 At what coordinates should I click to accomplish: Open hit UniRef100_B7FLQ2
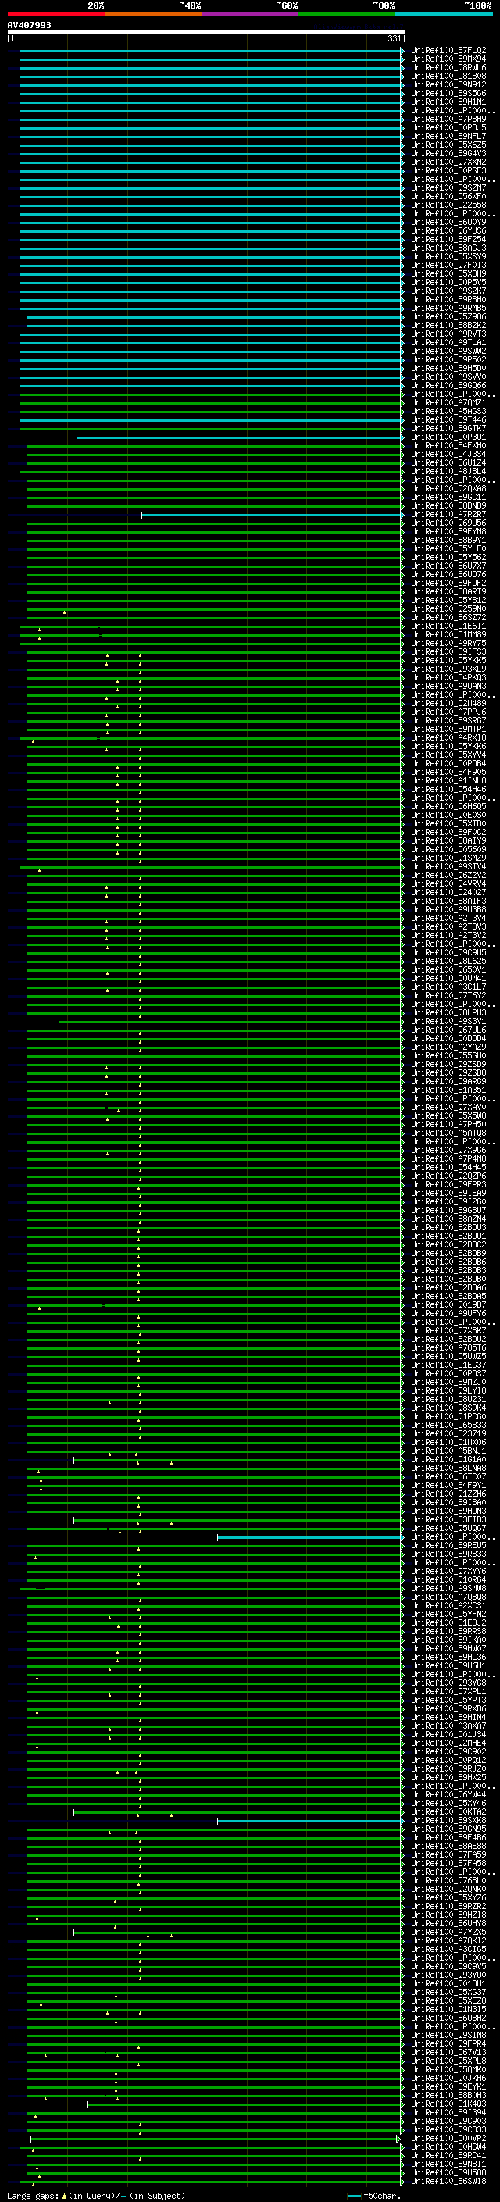click(448, 51)
